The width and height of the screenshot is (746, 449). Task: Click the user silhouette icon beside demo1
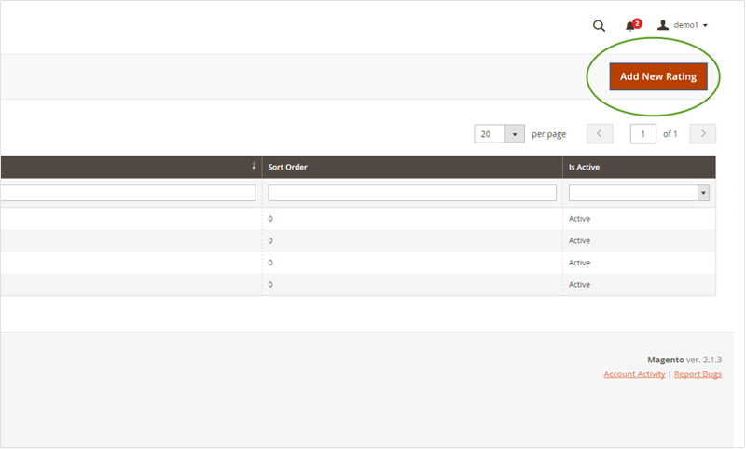click(663, 25)
